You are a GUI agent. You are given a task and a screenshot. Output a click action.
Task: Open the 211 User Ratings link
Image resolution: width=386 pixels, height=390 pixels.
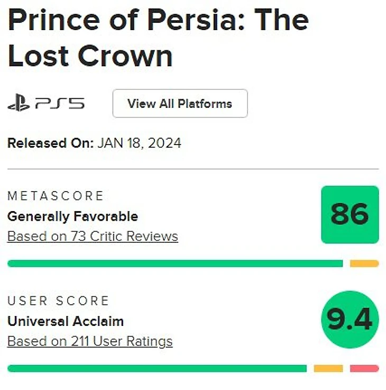90,341
